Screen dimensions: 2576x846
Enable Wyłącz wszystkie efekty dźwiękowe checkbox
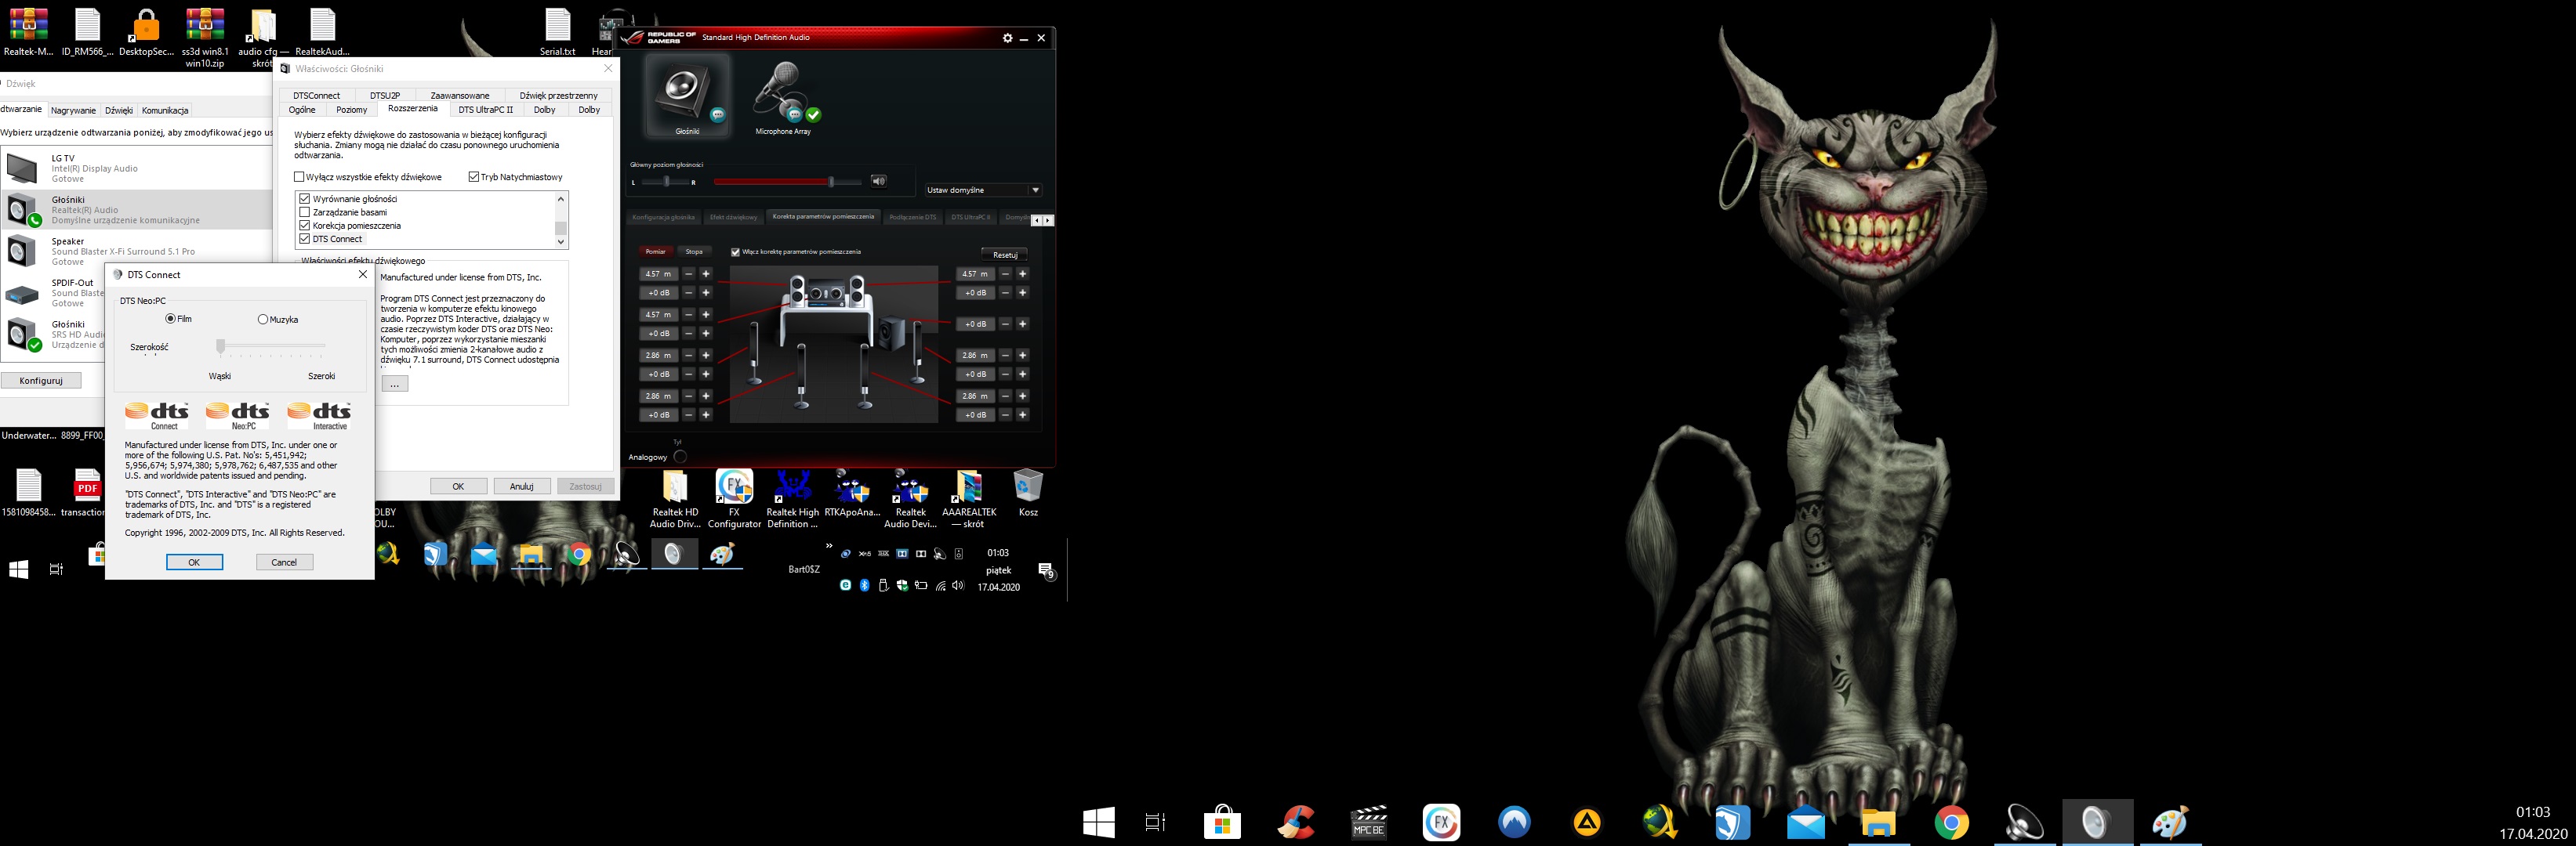(299, 177)
